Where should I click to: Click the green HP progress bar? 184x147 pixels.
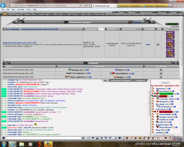pyautogui.click(x=174, y=24)
